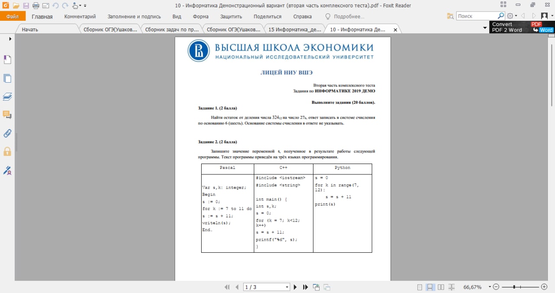
Task: Switch to continuous page view mode
Action: tap(430, 287)
